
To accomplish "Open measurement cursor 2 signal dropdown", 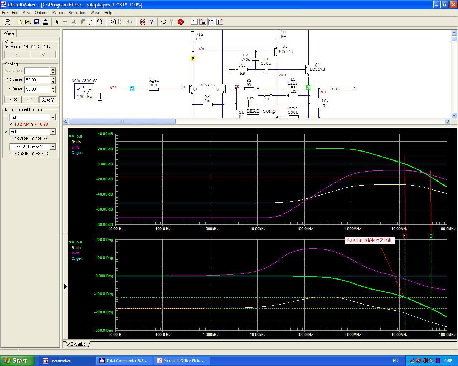I will pos(53,132).
